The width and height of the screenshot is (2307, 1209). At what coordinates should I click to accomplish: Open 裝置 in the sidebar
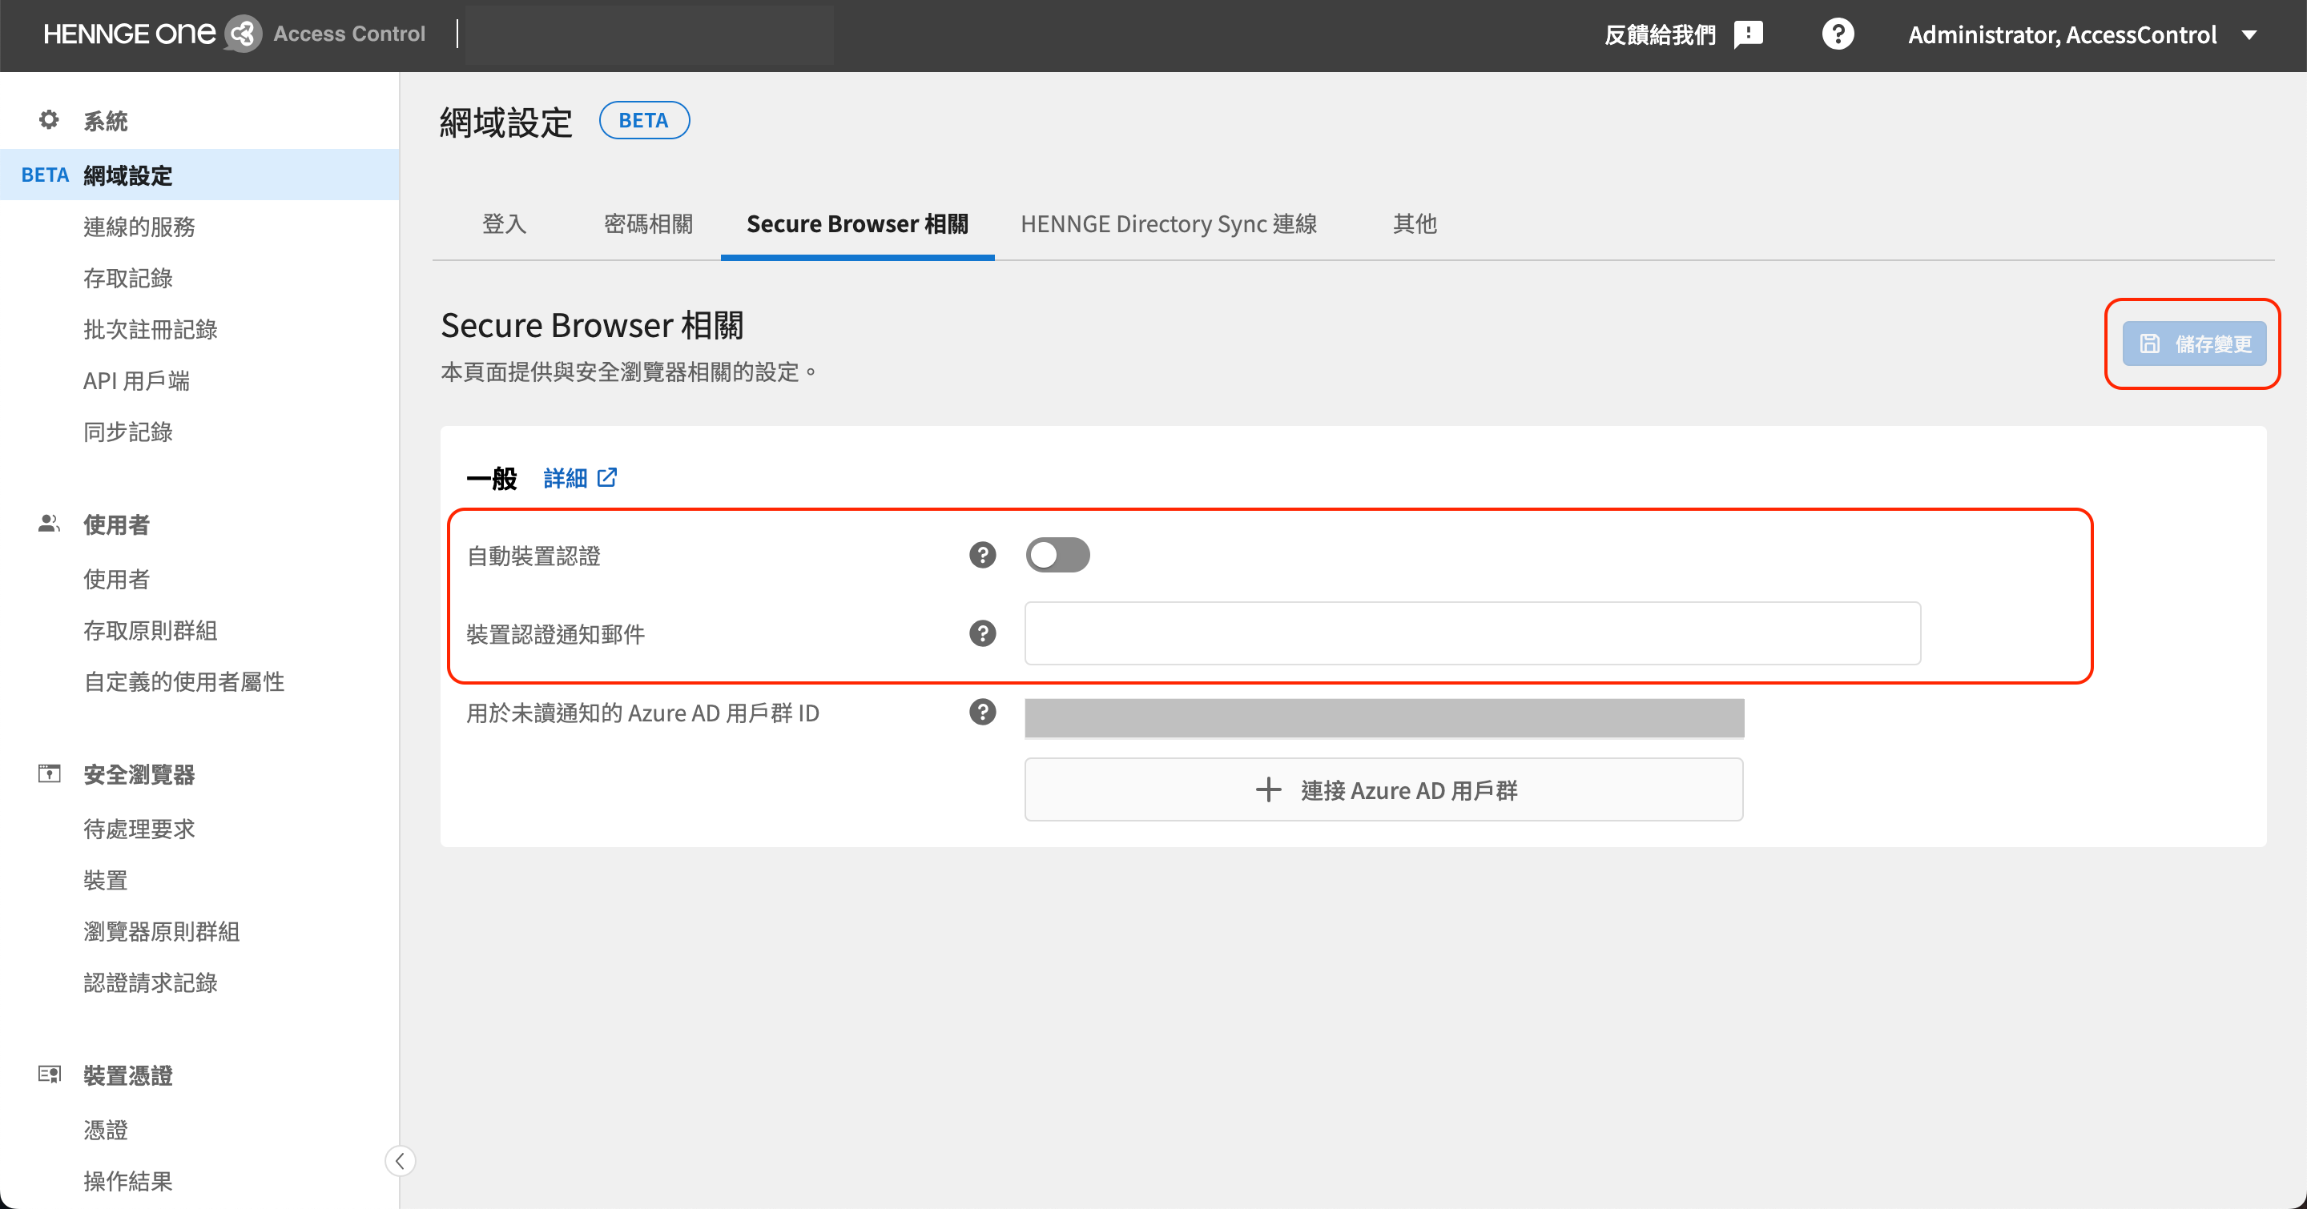tap(106, 880)
